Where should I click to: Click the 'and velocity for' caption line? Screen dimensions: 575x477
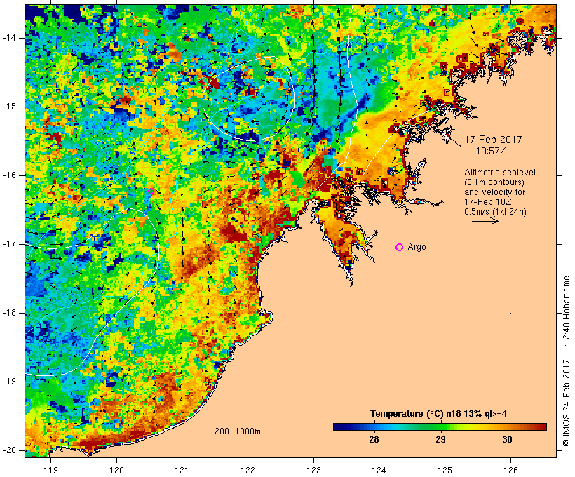(x=494, y=192)
